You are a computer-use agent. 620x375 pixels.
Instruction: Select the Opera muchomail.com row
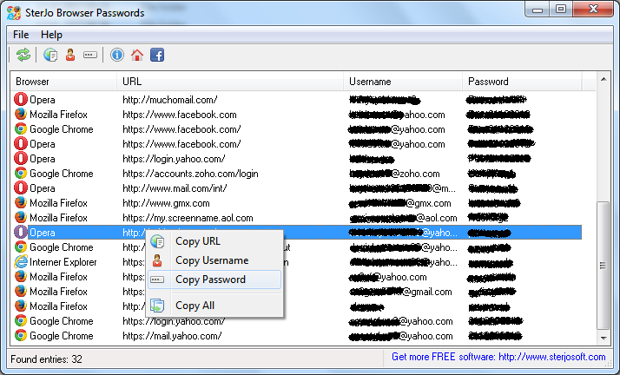[297, 100]
